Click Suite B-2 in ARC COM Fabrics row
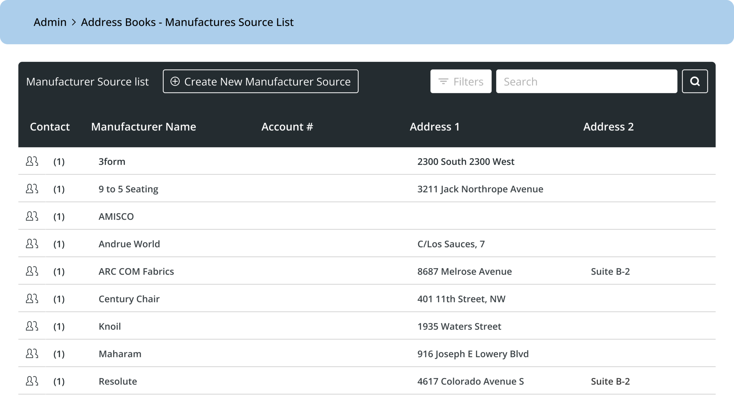Image resolution: width=734 pixels, height=406 pixels. click(x=610, y=272)
